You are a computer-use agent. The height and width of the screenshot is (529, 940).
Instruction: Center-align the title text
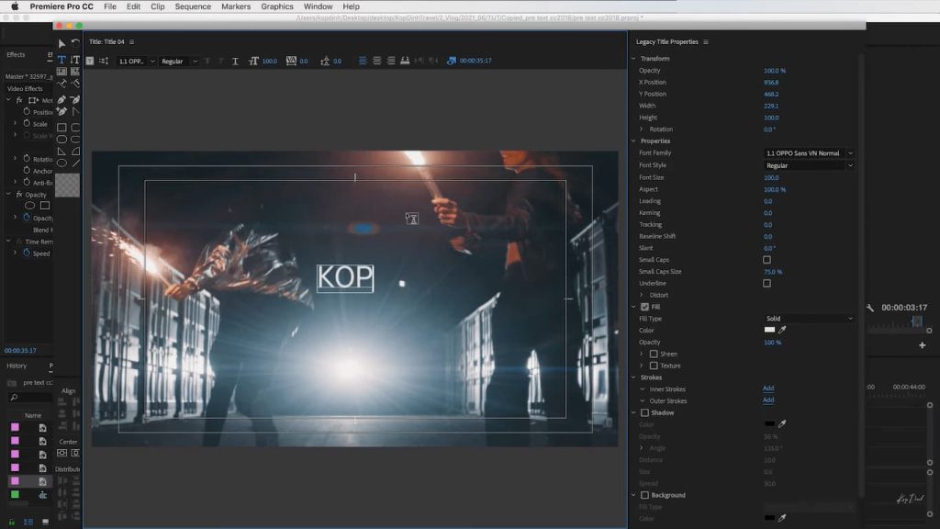coord(376,61)
